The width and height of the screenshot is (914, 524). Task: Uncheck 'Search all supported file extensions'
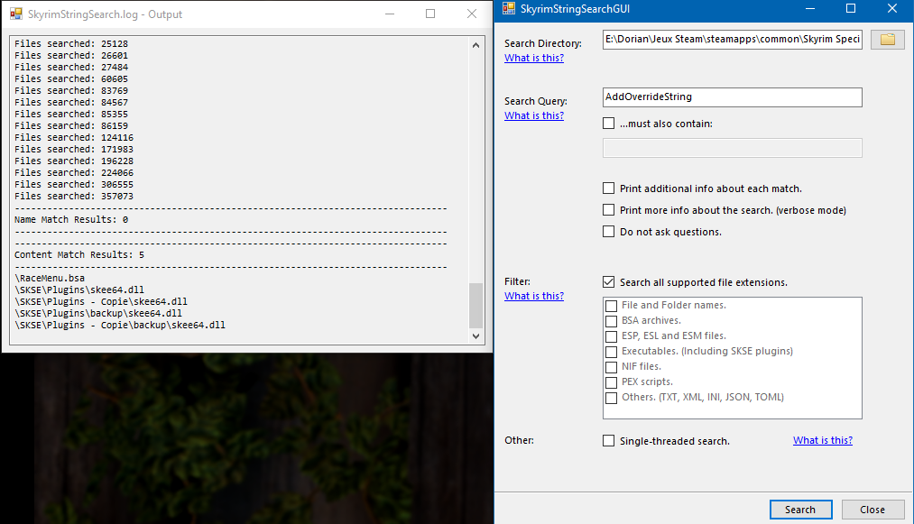pos(608,282)
